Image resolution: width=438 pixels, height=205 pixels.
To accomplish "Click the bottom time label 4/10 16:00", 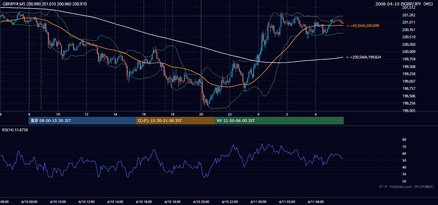I will [144, 202].
